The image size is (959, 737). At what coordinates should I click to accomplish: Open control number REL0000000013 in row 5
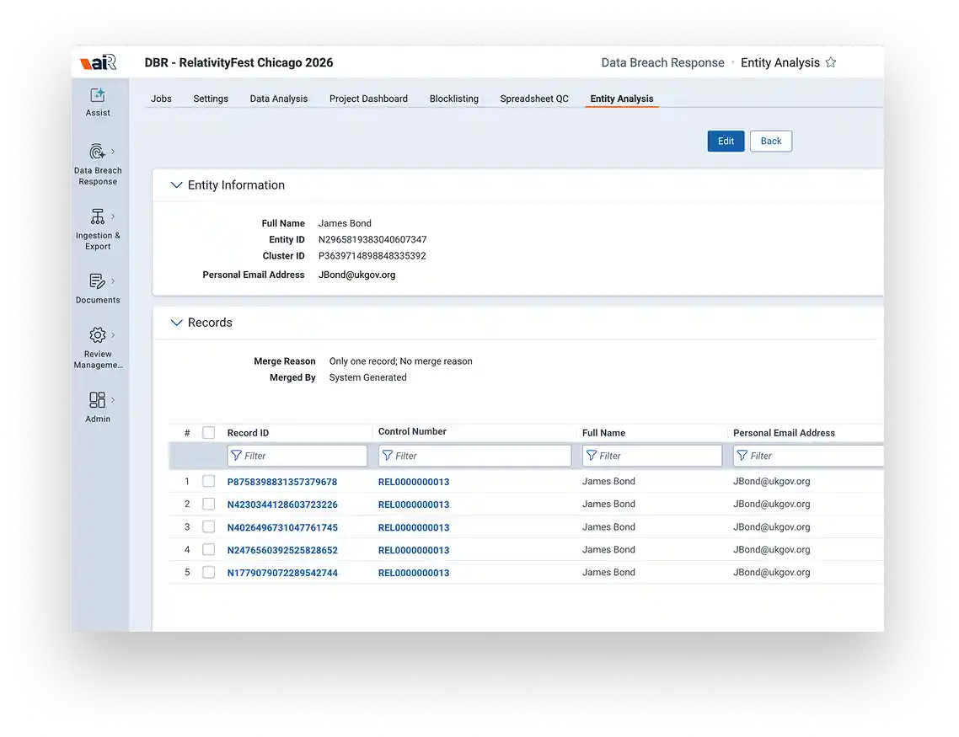pyautogui.click(x=414, y=573)
